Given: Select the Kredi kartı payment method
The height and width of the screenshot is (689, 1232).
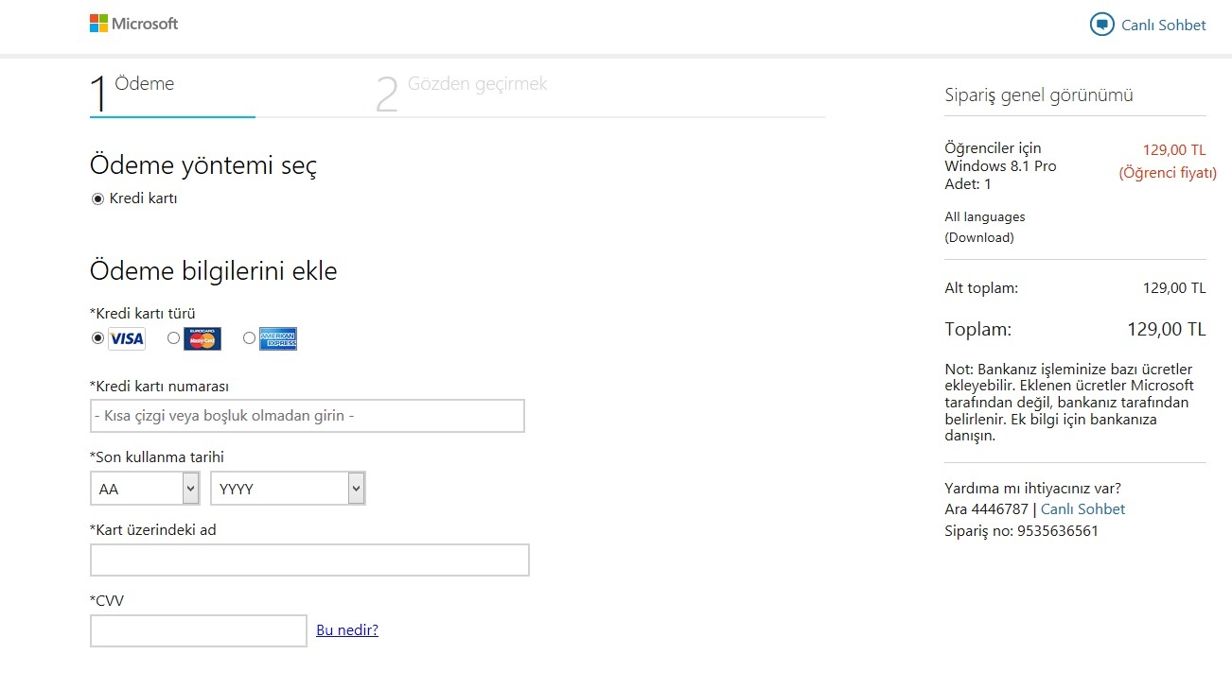Looking at the screenshot, I should (x=97, y=198).
